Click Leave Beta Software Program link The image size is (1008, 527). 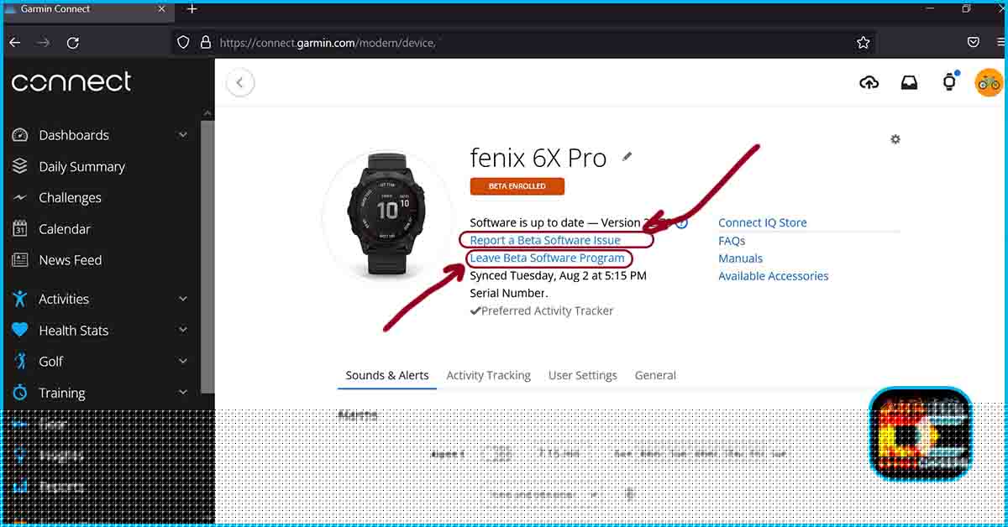tap(548, 258)
